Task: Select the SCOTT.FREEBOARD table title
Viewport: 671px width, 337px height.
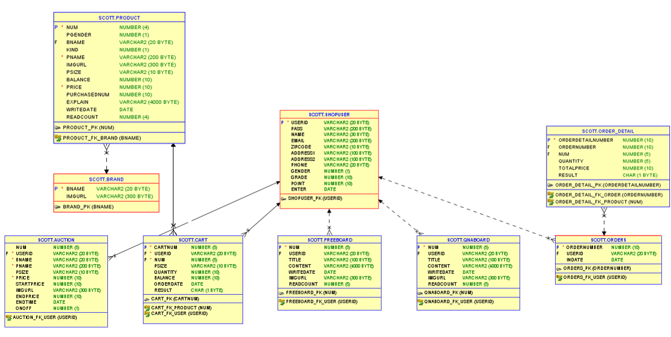Action: coord(329,240)
